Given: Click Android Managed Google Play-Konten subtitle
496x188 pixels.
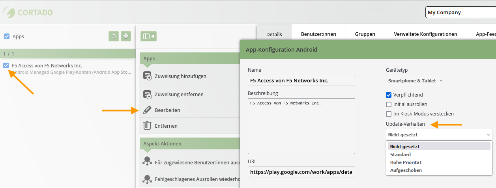Looking at the screenshot, I should (71, 73).
